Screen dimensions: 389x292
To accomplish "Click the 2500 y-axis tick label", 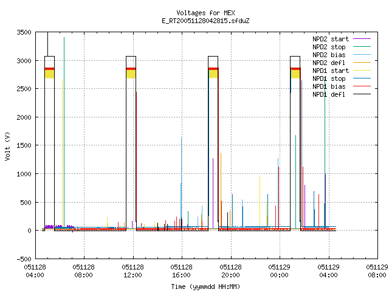I will tap(24, 89).
